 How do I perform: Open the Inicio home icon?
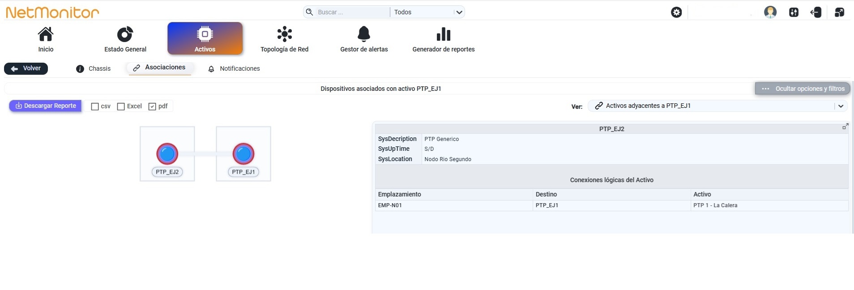(46, 34)
